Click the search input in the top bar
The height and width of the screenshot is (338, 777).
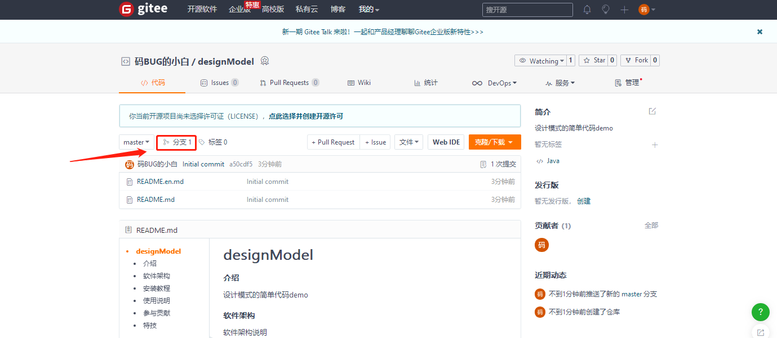click(527, 10)
